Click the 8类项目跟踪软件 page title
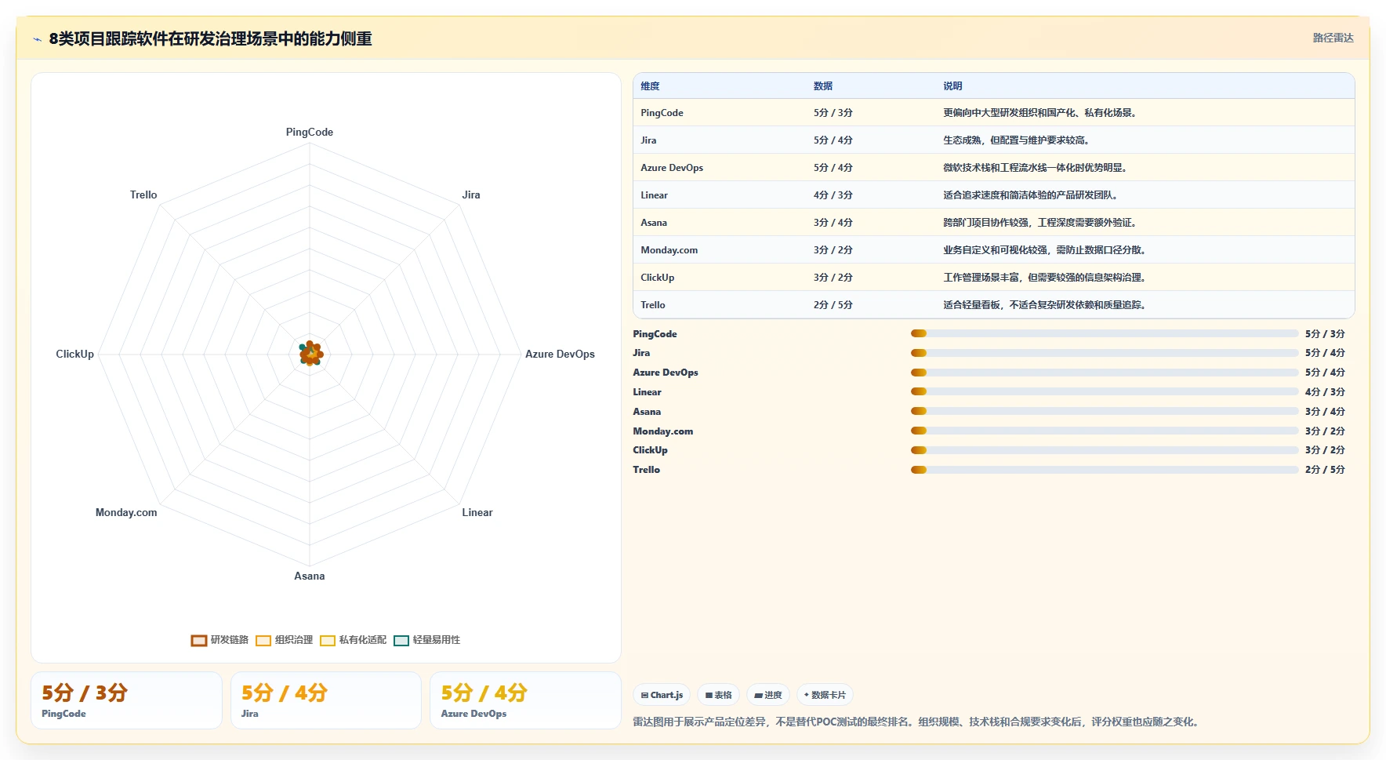 tap(210, 39)
